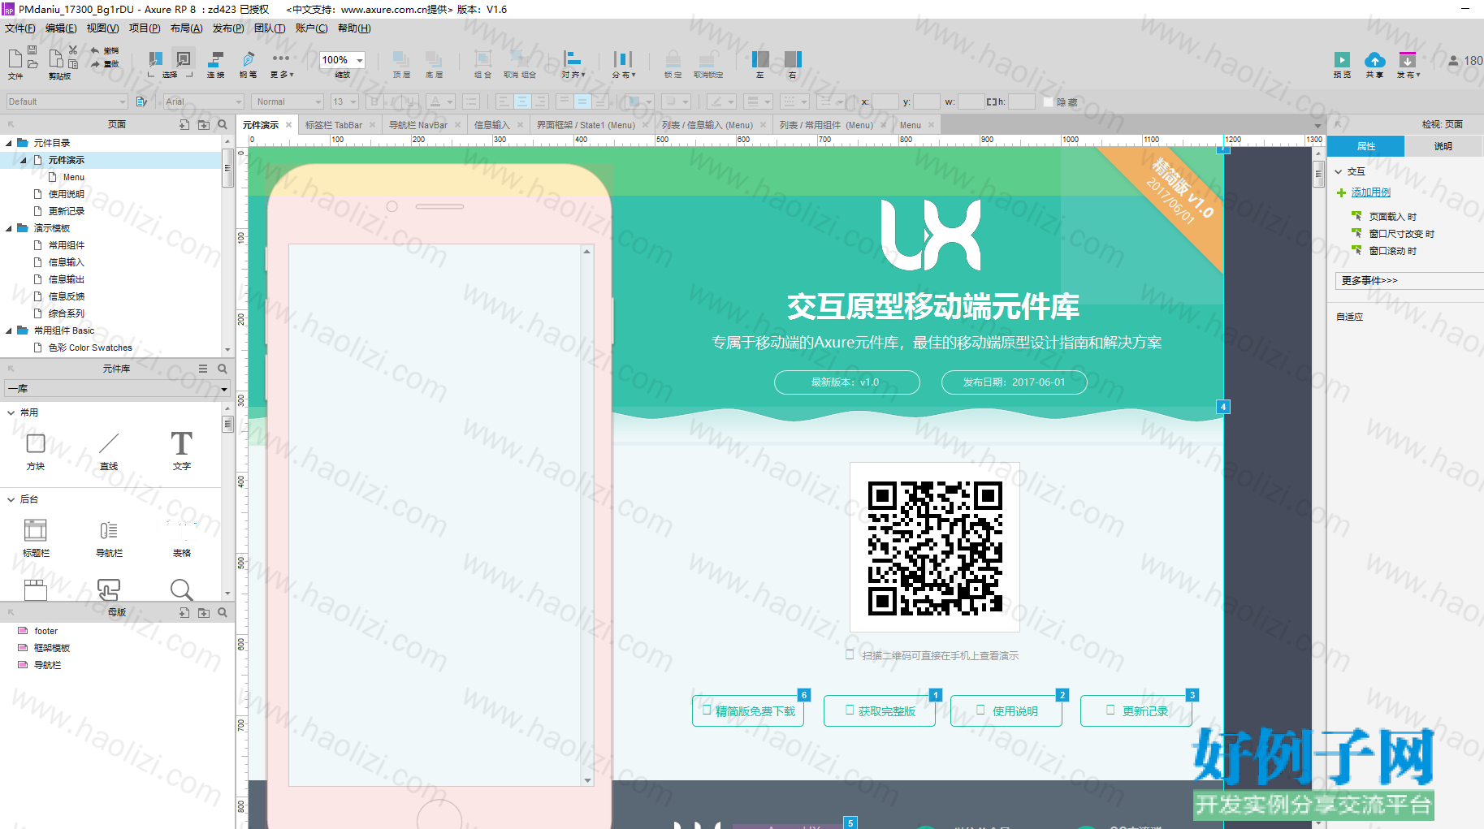Close the 标签栏 TabBar tab
Screen dimensions: 1484x829
(x=373, y=125)
